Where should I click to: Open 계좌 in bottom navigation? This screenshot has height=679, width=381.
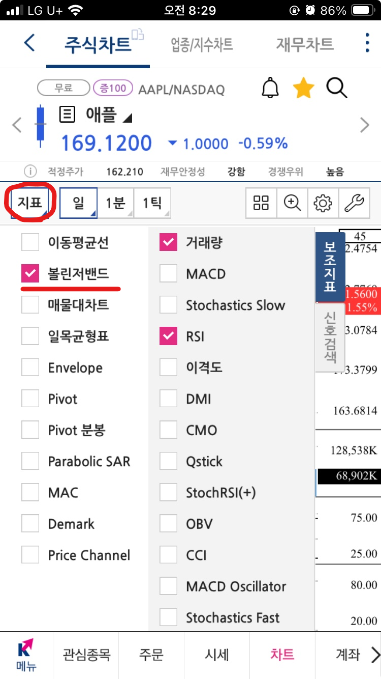click(x=347, y=654)
